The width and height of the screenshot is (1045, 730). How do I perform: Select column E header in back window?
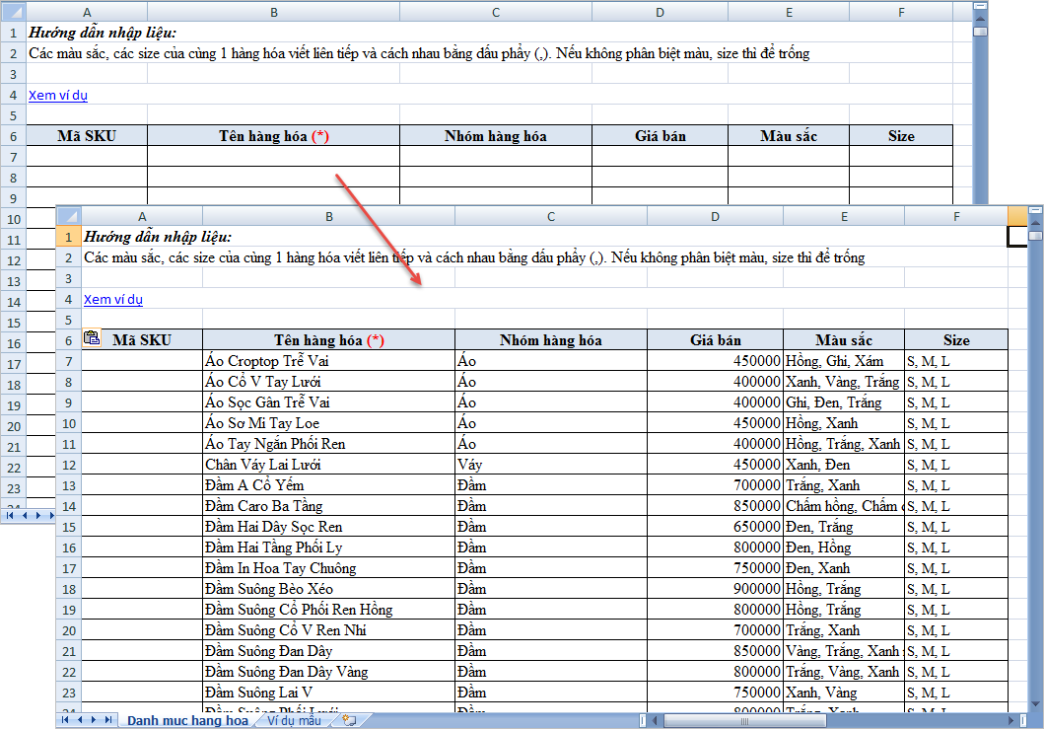pyautogui.click(x=789, y=12)
